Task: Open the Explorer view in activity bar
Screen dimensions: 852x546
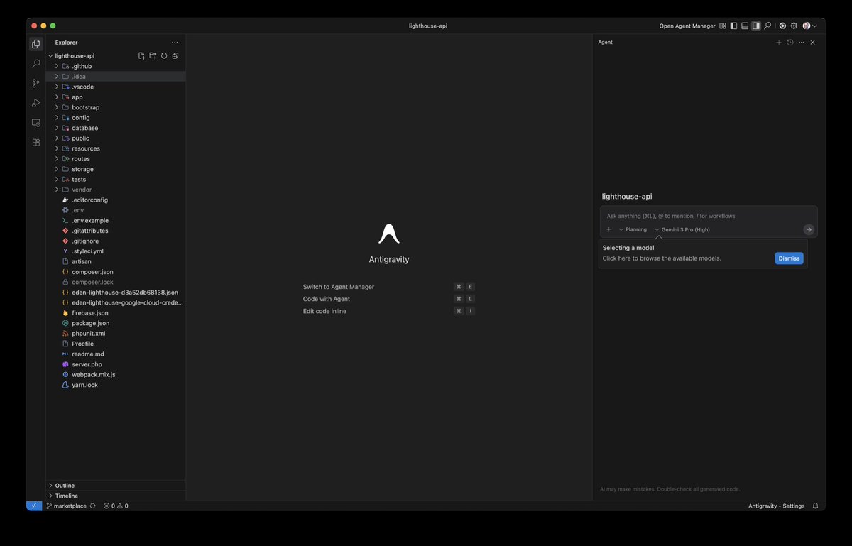Action: (36, 44)
